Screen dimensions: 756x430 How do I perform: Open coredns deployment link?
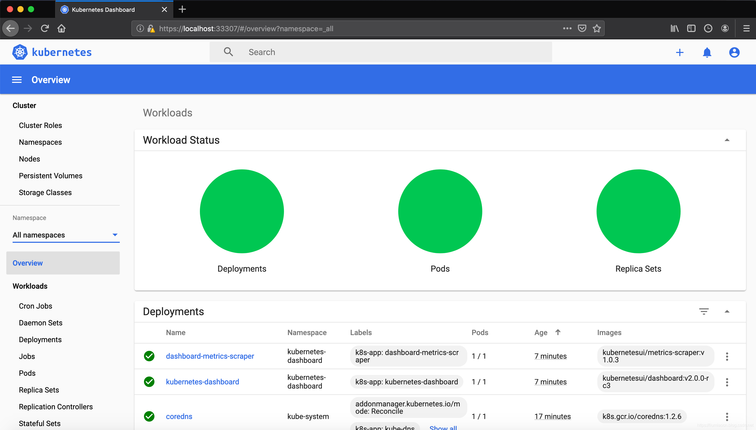pyautogui.click(x=179, y=416)
